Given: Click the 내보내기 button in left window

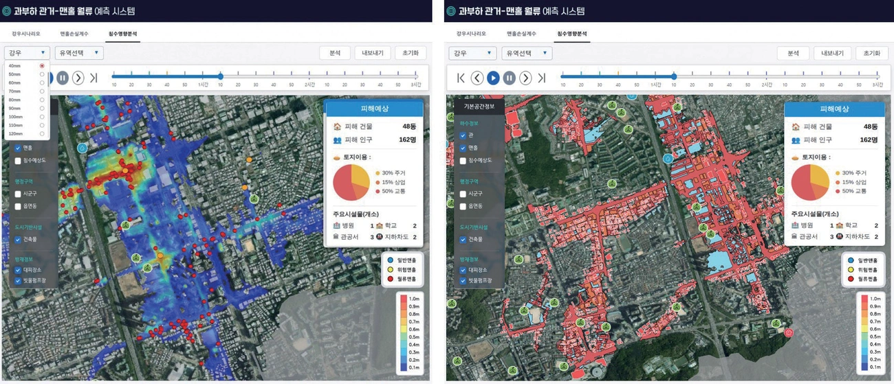Looking at the screenshot, I should pos(373,53).
